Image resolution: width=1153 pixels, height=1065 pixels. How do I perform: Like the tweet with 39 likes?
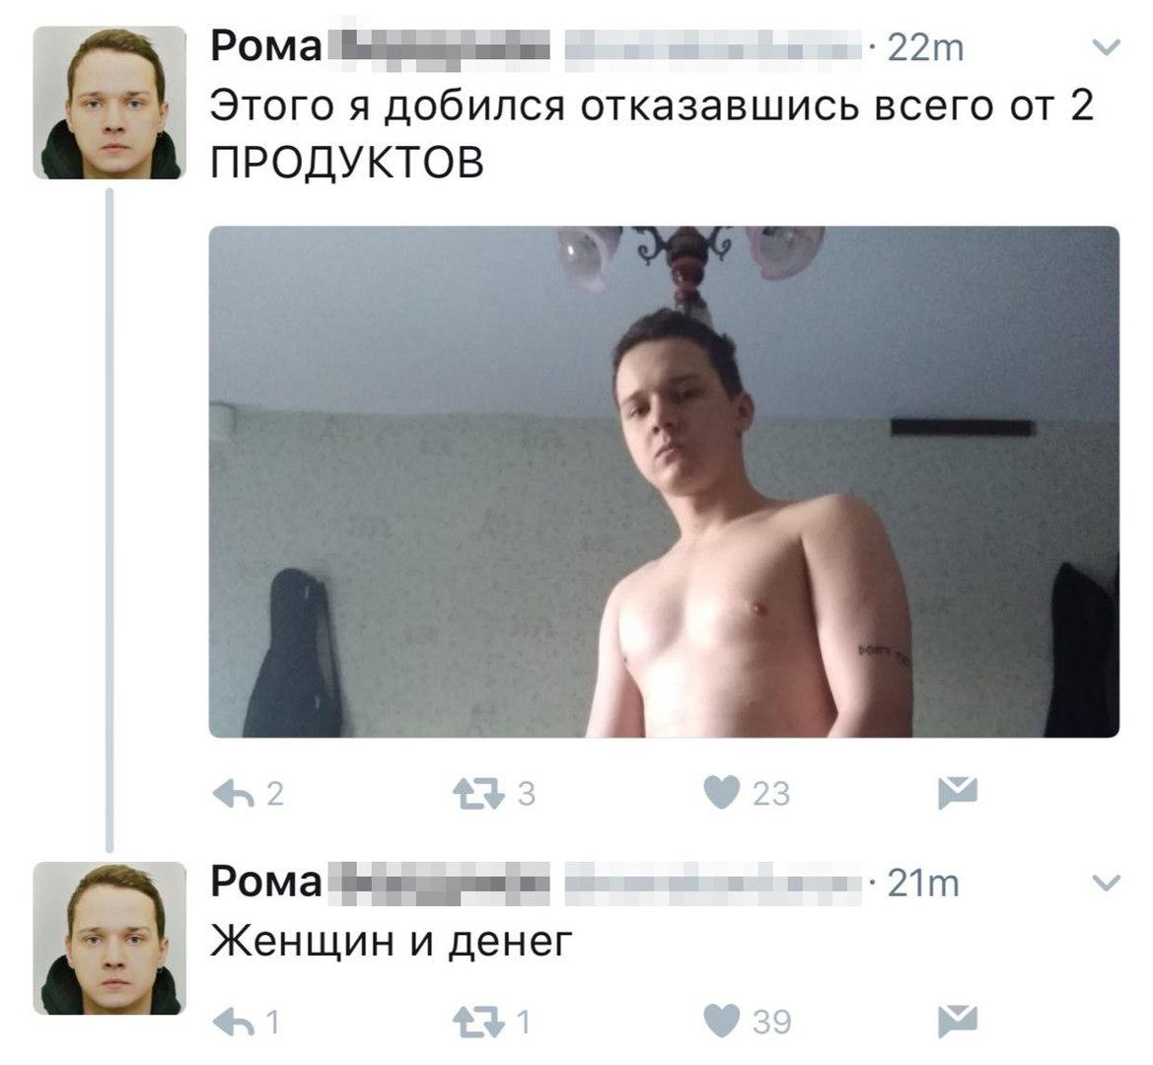click(x=721, y=1021)
